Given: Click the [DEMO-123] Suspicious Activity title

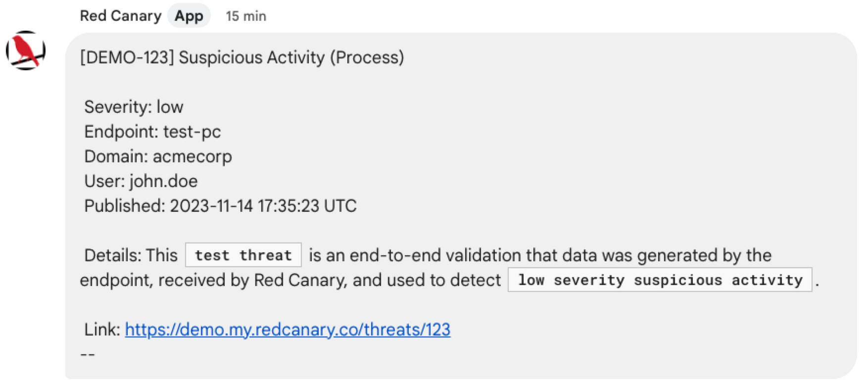Looking at the screenshot, I should (242, 57).
